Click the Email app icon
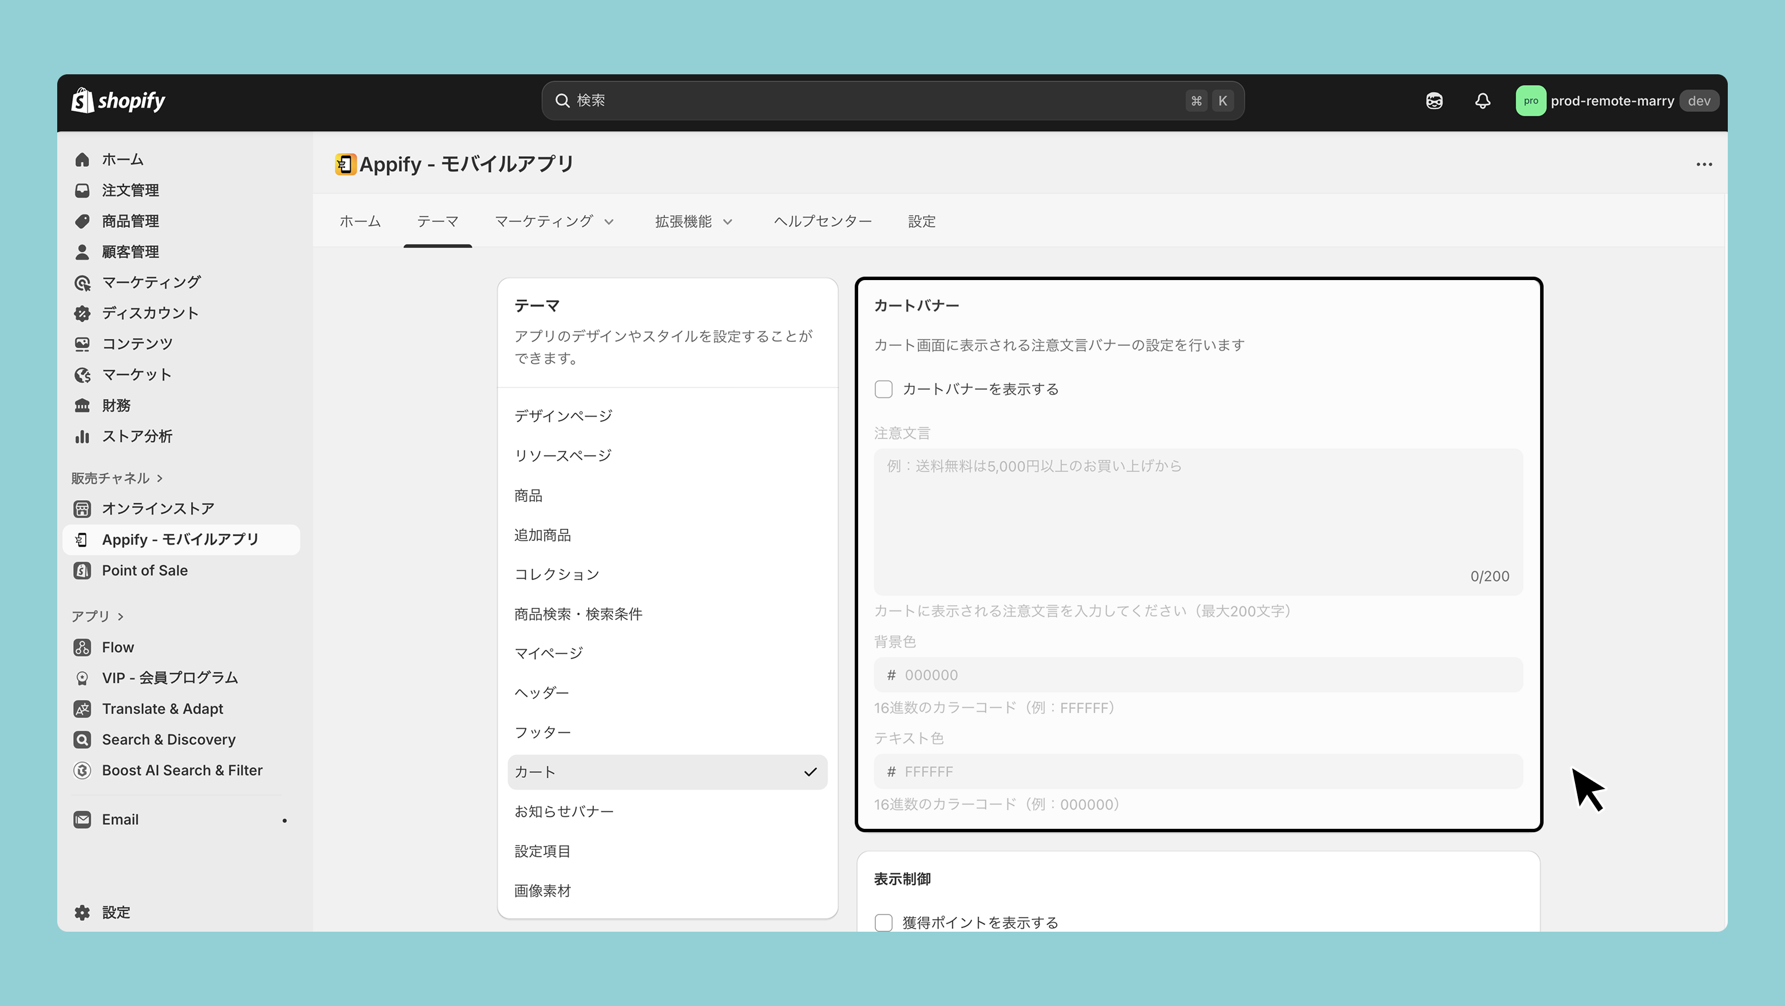Screen dimensions: 1785x1006 click(82, 820)
